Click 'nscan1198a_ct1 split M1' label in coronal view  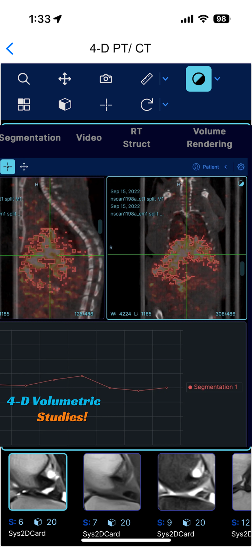pyautogui.click(x=137, y=199)
